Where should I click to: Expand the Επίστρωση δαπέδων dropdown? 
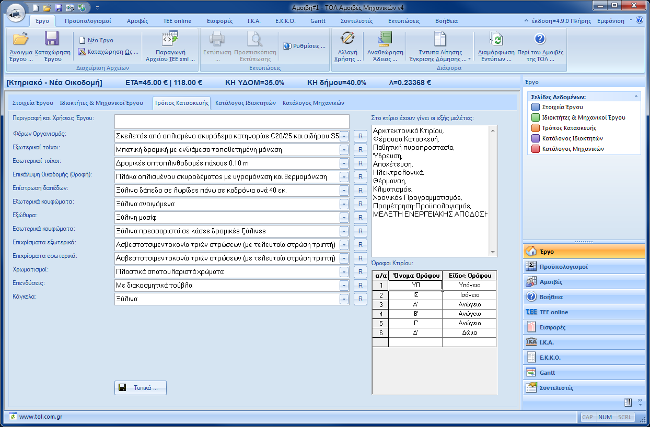(x=344, y=191)
